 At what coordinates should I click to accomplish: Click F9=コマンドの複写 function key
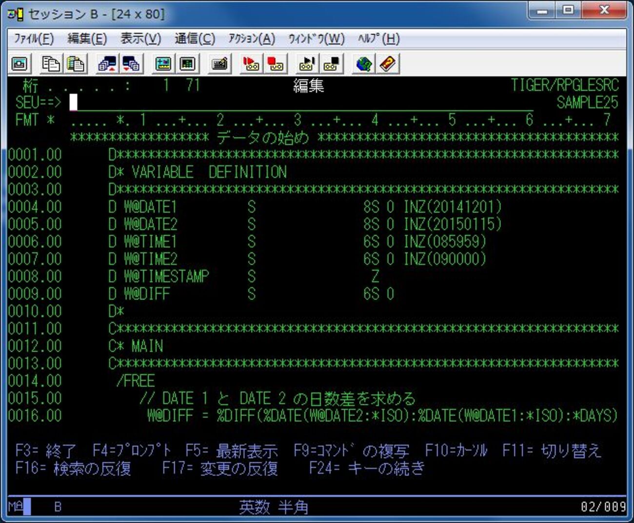point(352,450)
